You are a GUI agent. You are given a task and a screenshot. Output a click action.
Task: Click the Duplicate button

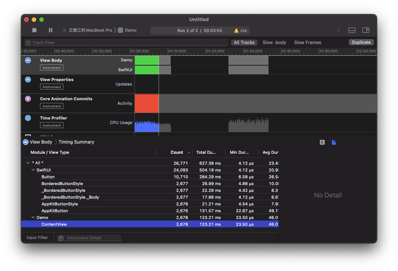point(361,42)
